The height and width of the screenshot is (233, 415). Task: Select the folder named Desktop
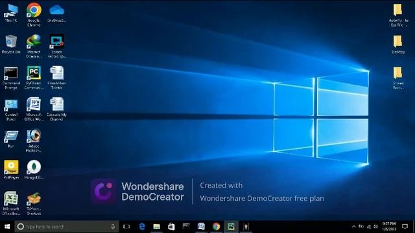click(x=398, y=45)
